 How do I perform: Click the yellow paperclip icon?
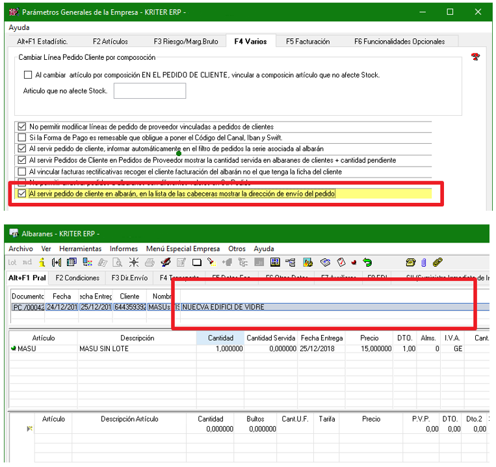(x=437, y=262)
